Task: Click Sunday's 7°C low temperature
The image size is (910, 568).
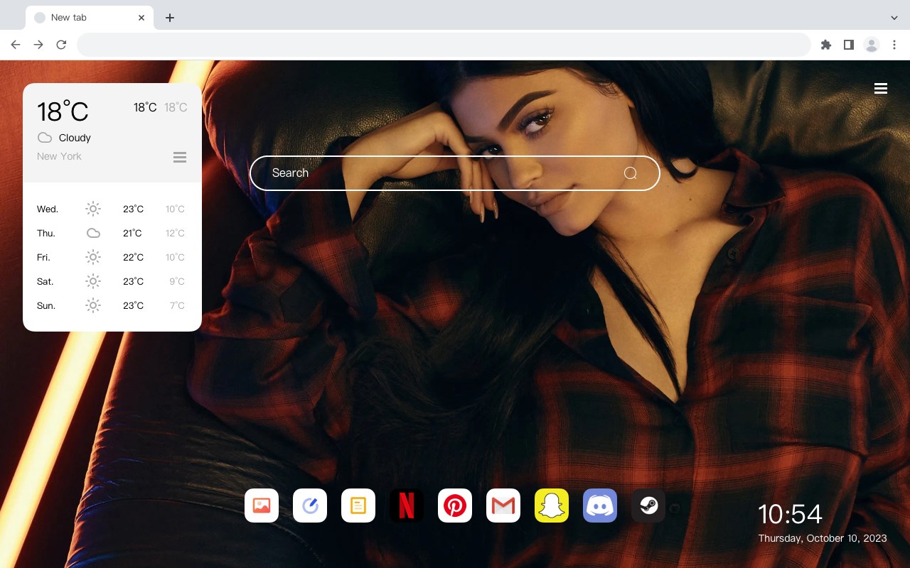Action: [x=177, y=306]
